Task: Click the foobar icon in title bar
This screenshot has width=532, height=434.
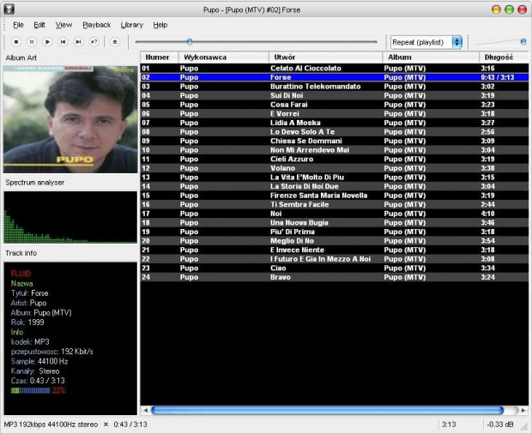Action: click(9, 9)
